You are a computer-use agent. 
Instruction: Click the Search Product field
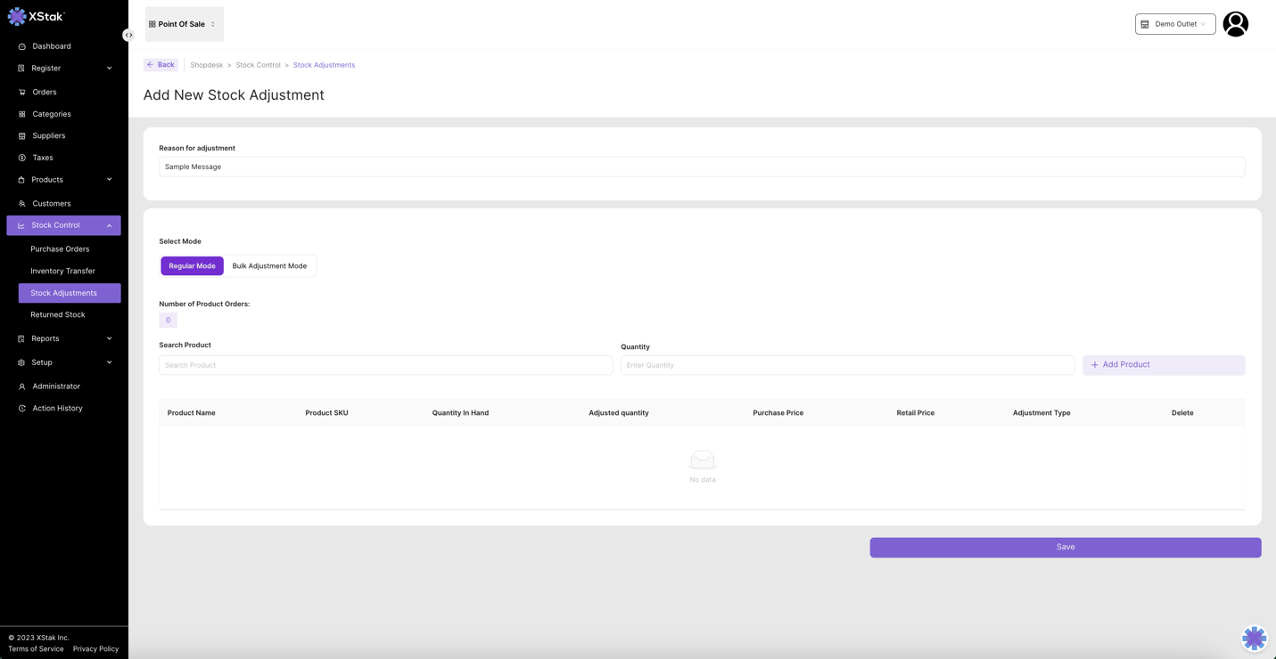pyautogui.click(x=385, y=365)
